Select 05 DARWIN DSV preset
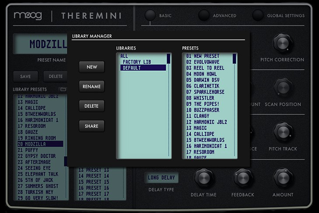319x213 pixels. tap(209, 80)
